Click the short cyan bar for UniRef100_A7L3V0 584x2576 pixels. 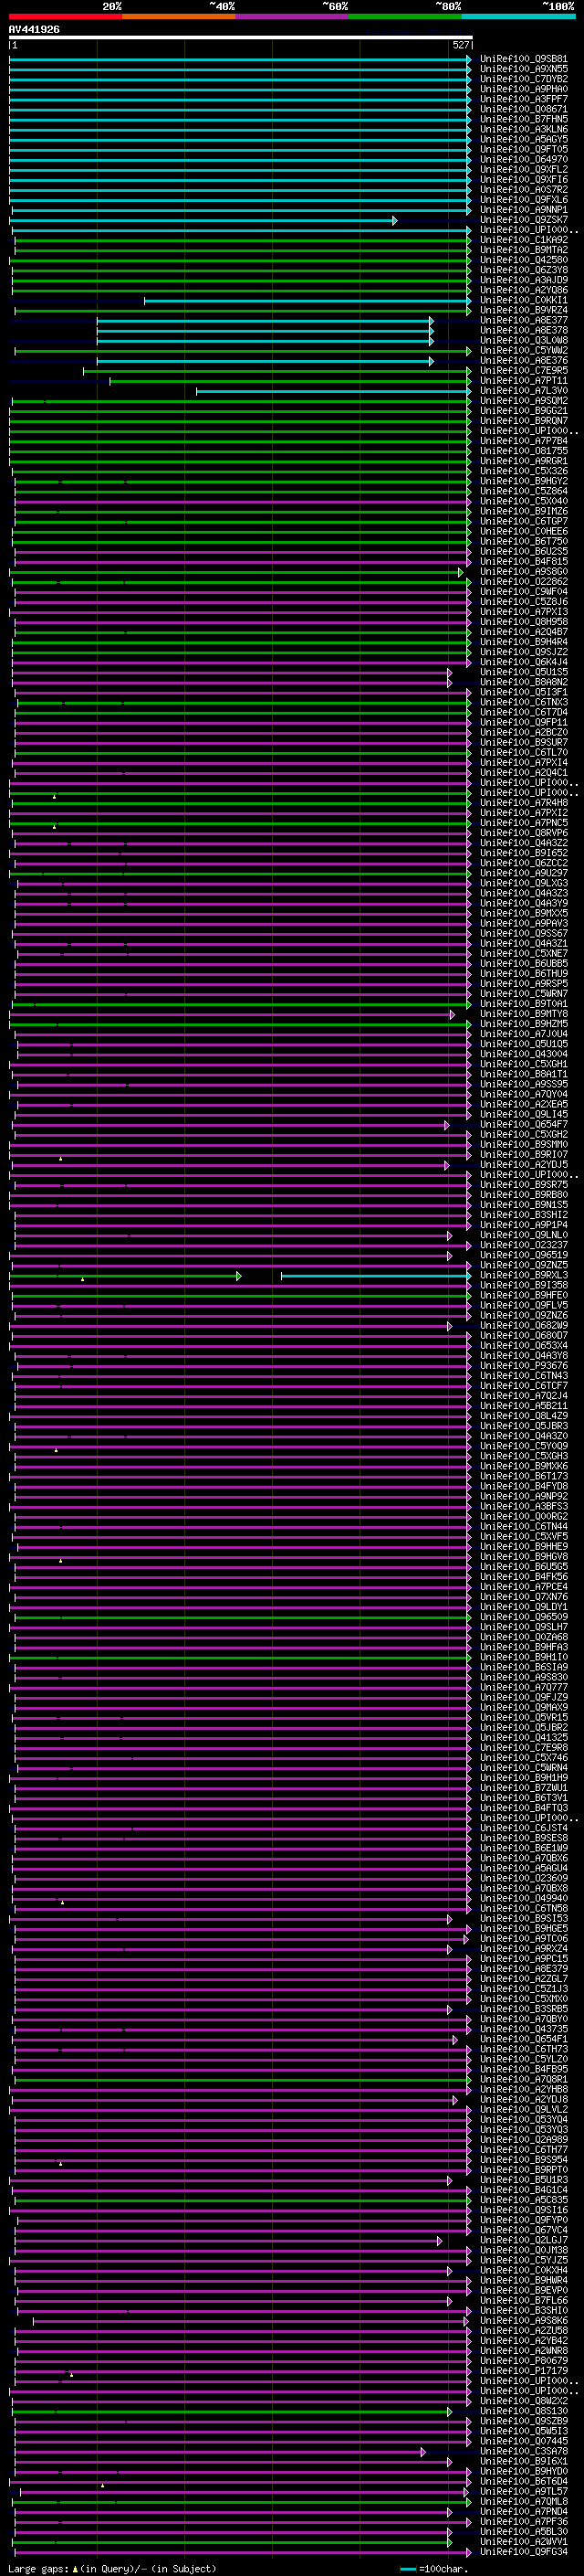(x=333, y=391)
